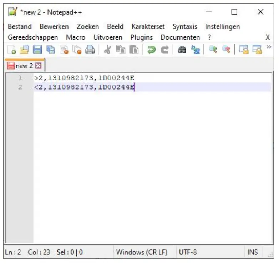The height and width of the screenshot is (264, 279).
Task: Toggle synchronize horizontal scrolling icon
Action: (x=257, y=50)
